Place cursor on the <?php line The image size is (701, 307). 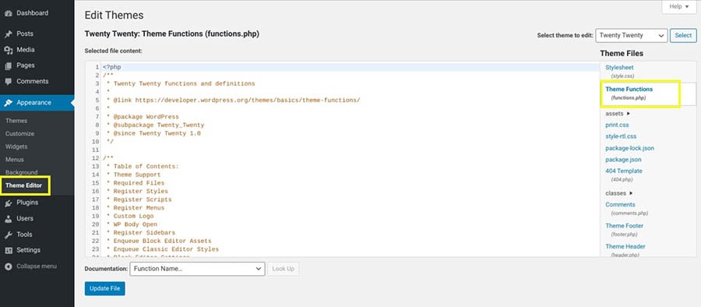coord(111,67)
